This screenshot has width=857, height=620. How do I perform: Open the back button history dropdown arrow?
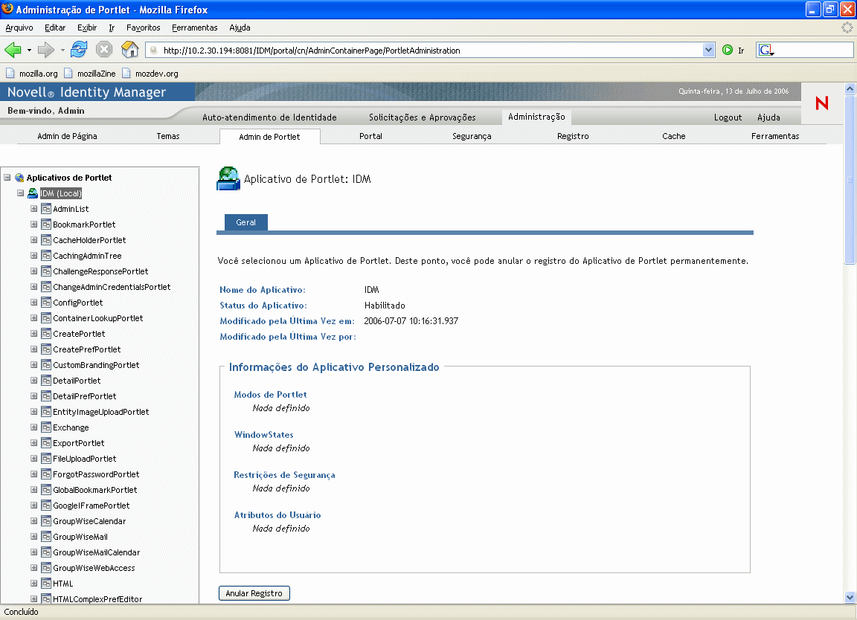29,50
